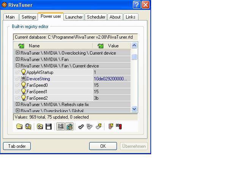Expand the RivaTuner \ NVIDIA \ Fan node
The width and height of the screenshot is (243, 194).
[18, 59]
